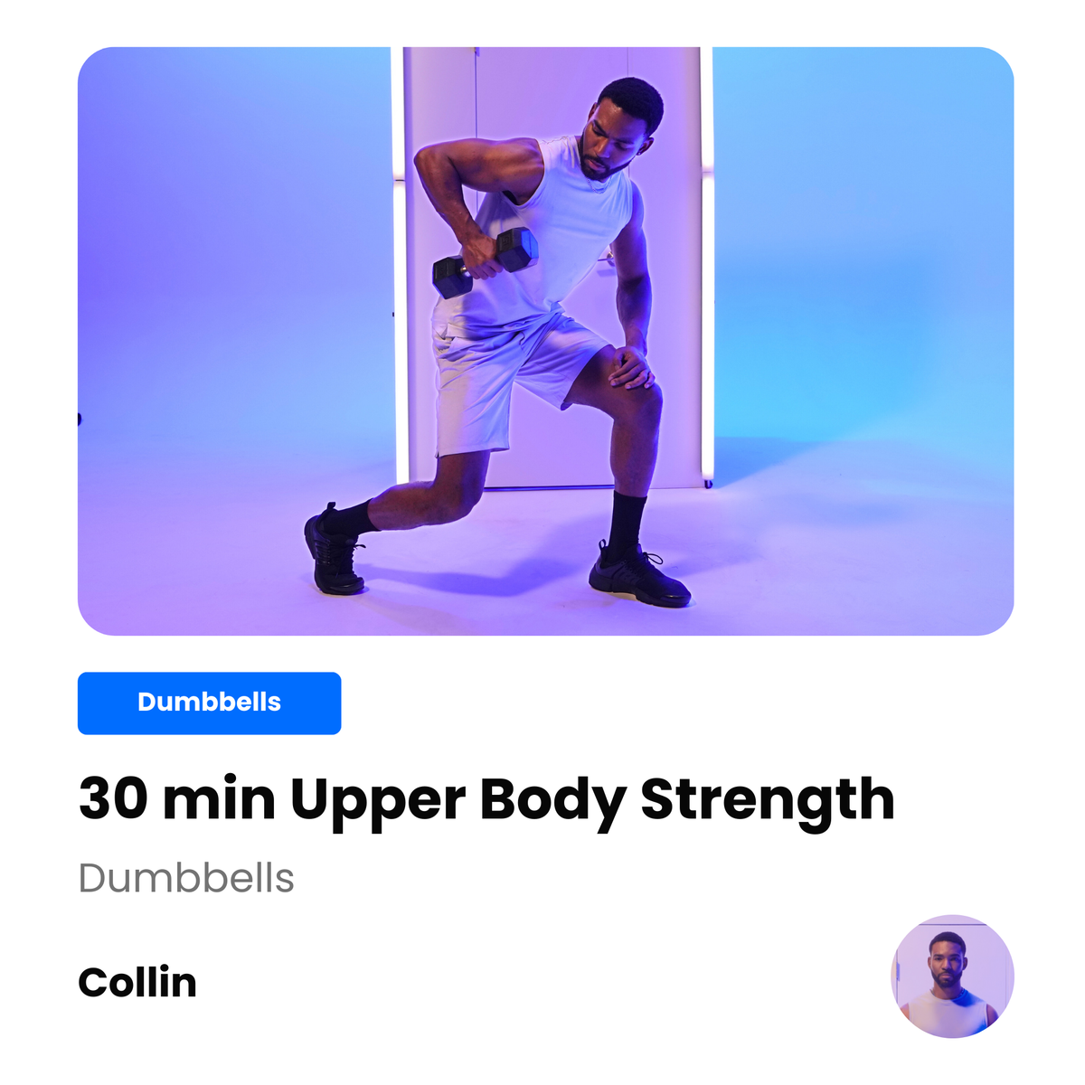Click the word Strength in the title

coord(768,801)
